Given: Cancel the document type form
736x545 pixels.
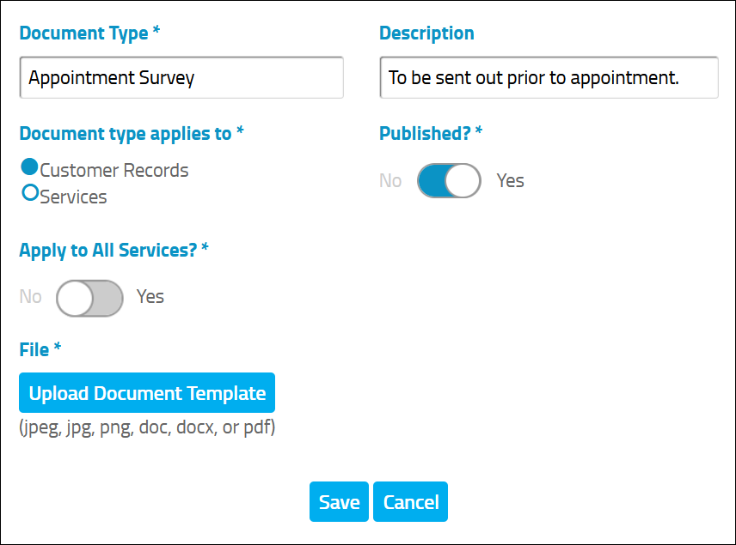Looking at the screenshot, I should coord(411,501).
